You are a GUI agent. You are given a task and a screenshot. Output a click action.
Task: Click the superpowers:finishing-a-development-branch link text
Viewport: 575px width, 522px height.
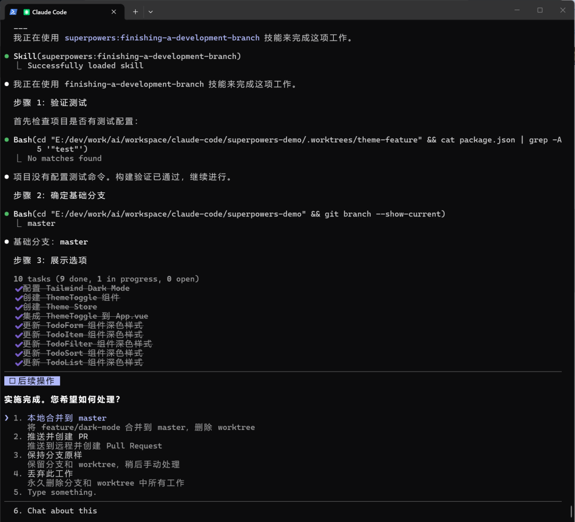[x=162, y=38]
